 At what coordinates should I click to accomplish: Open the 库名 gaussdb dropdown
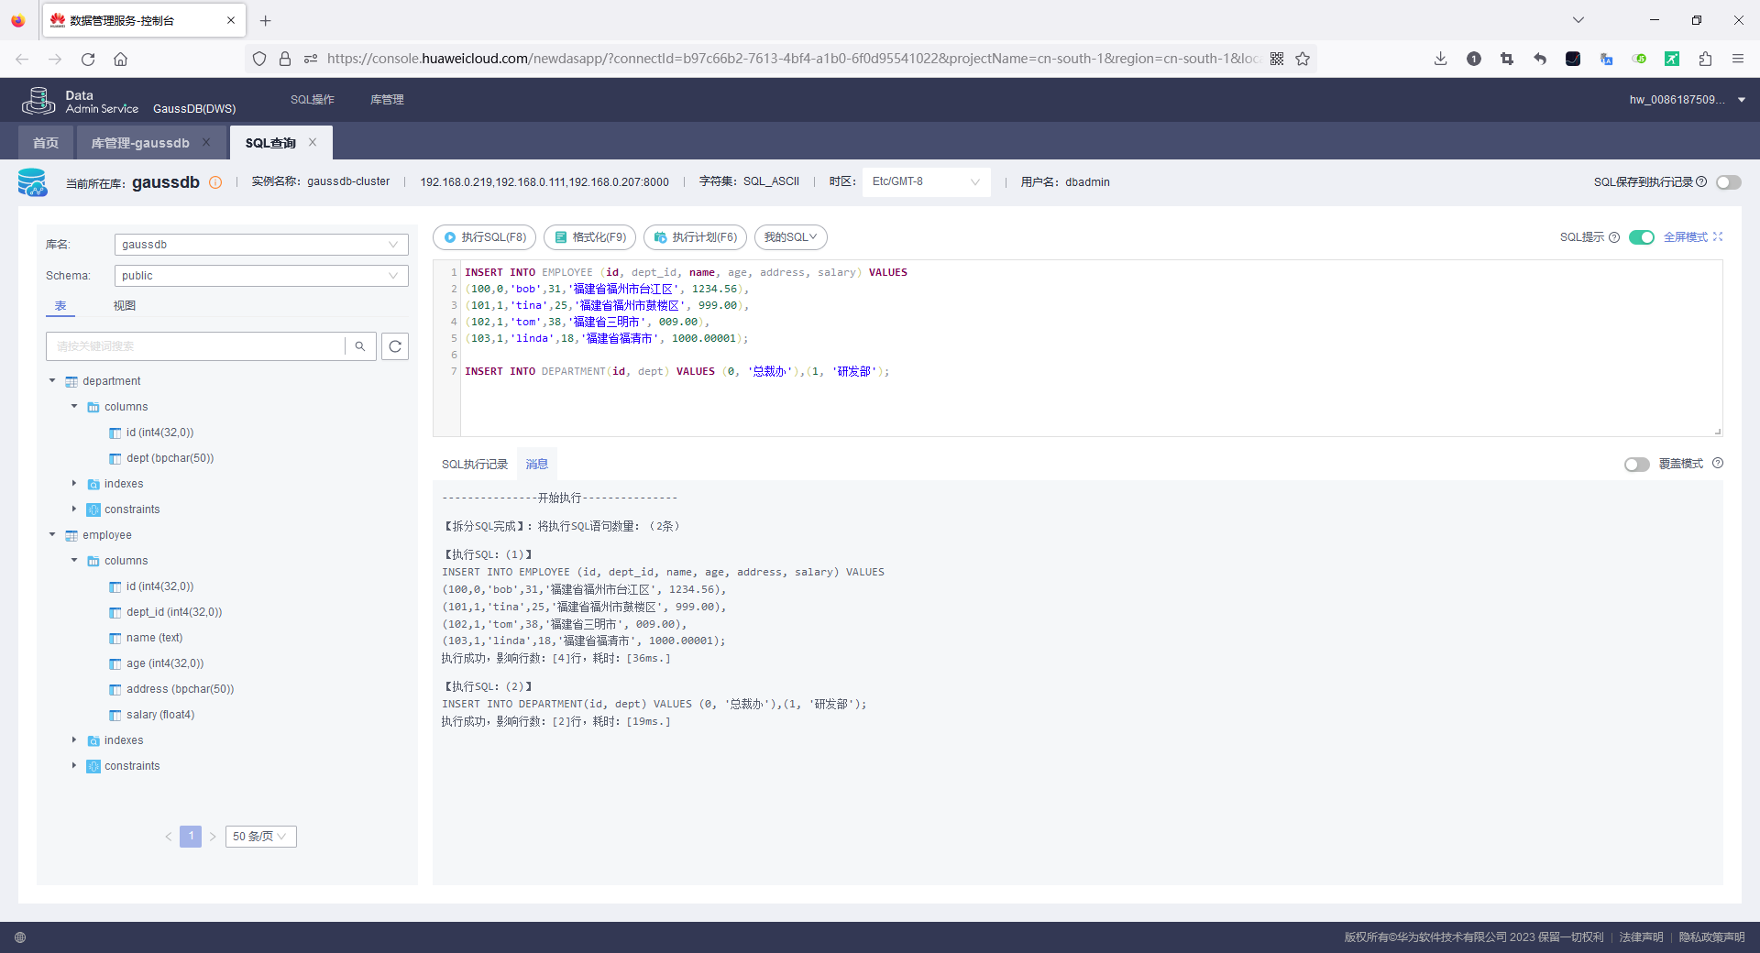click(261, 245)
